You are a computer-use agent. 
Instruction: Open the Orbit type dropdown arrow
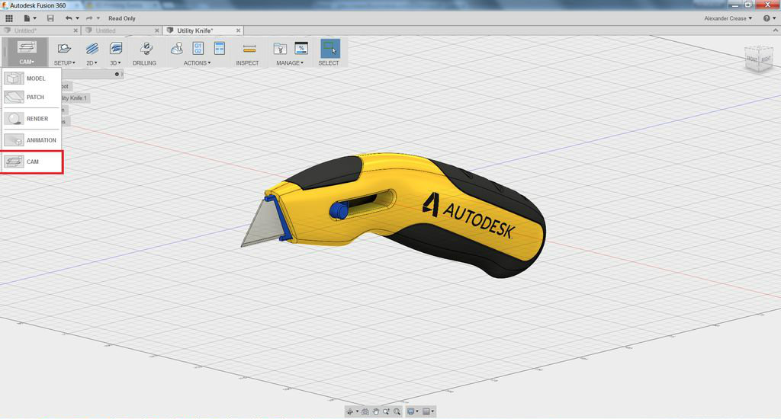[x=357, y=411]
